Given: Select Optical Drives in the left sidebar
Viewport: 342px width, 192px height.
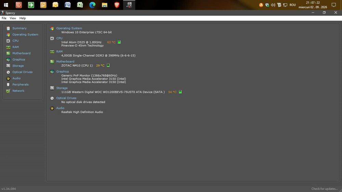Looking at the screenshot, I should tap(23, 72).
